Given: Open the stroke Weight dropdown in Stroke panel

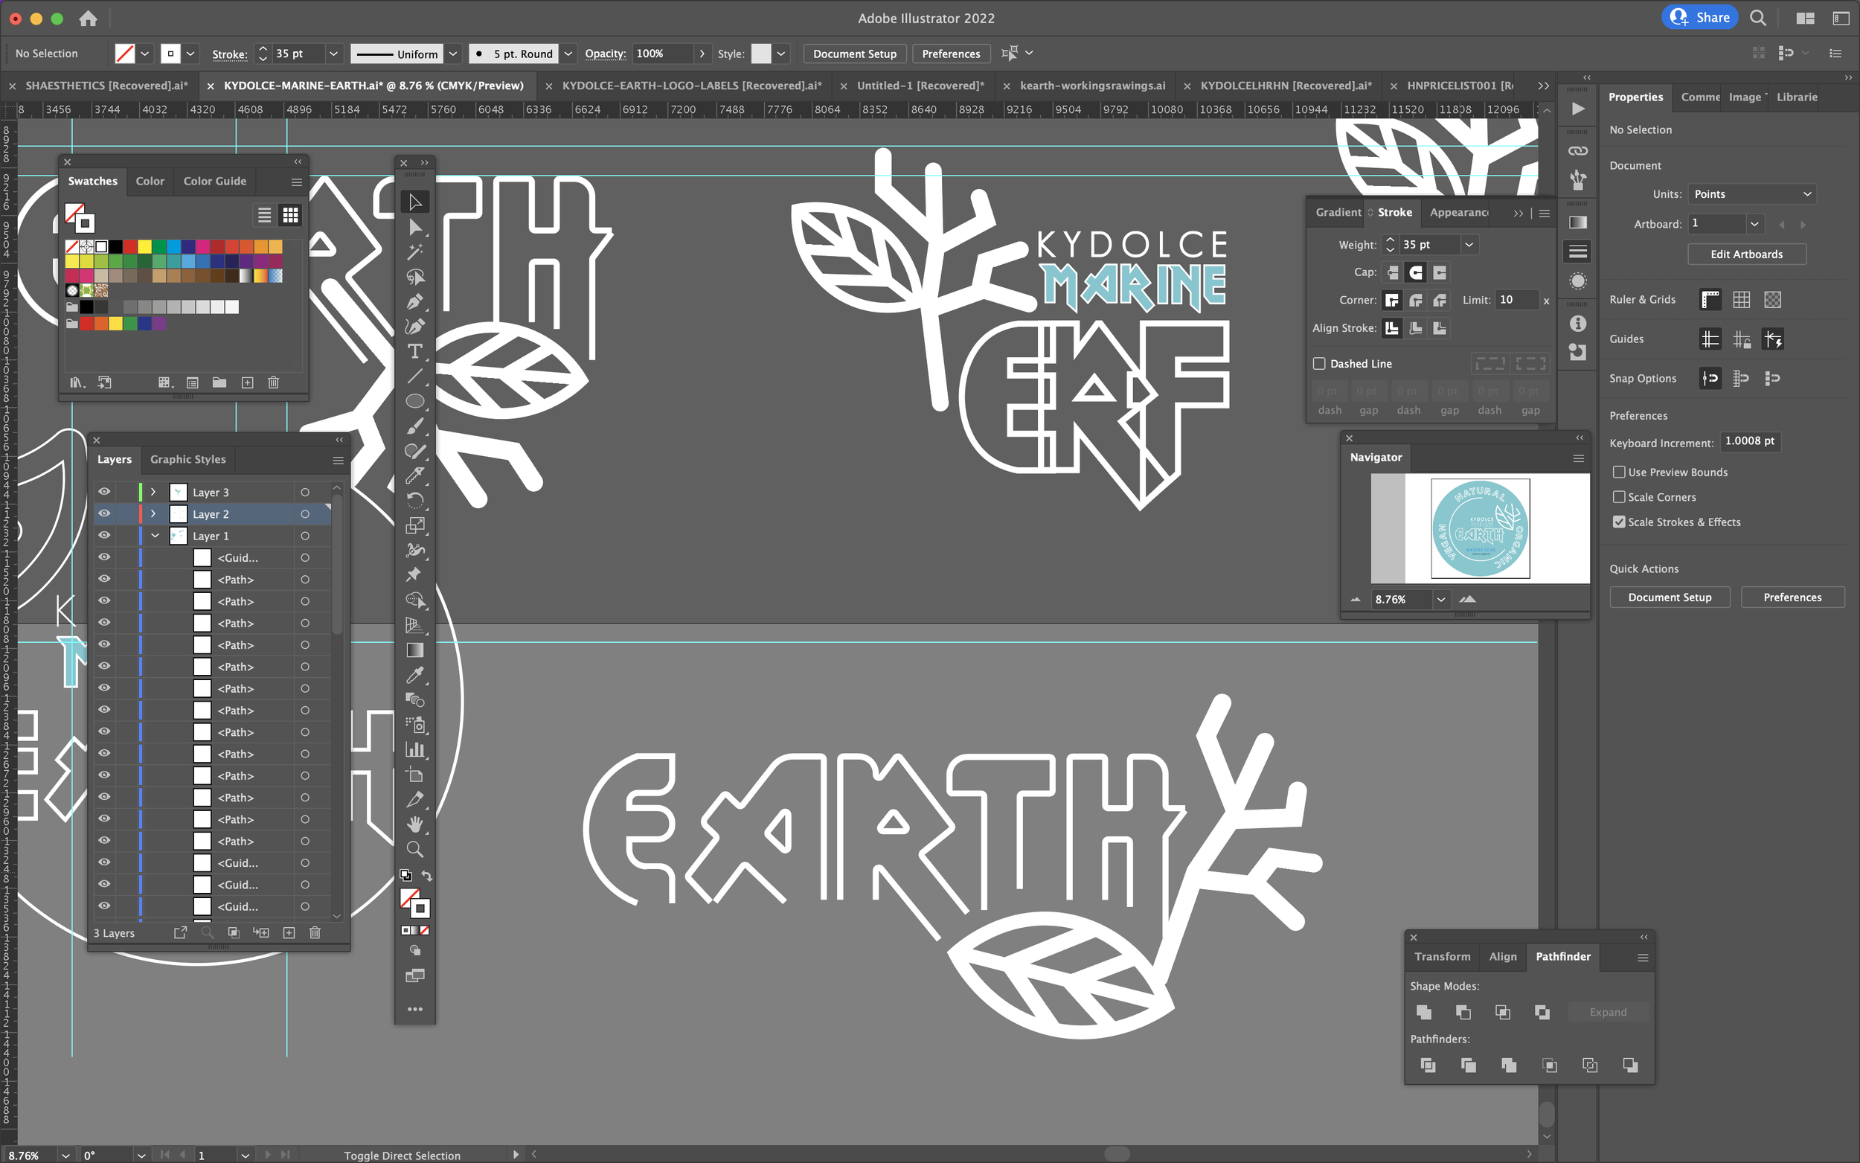Looking at the screenshot, I should [1469, 245].
